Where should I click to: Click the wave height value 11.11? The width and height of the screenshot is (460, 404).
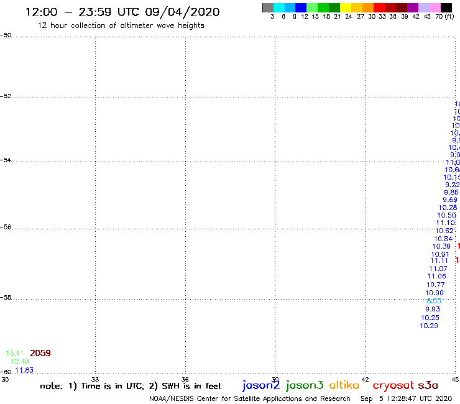pos(439,261)
